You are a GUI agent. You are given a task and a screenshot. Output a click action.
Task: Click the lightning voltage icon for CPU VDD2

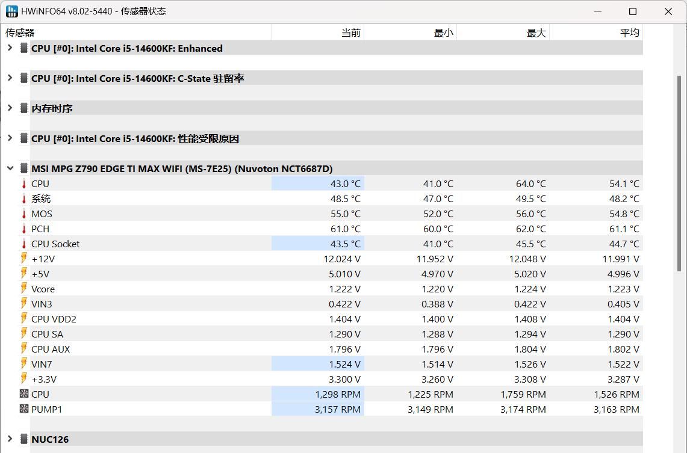(24, 319)
